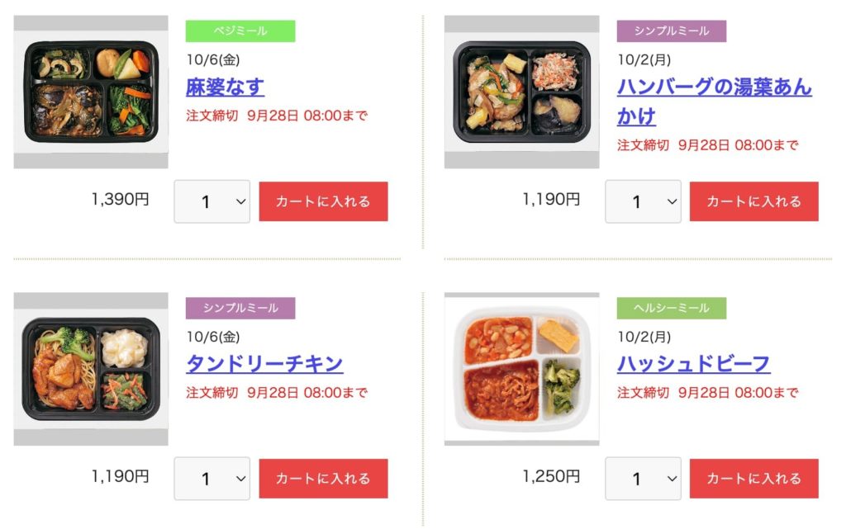Screen dimensions: 846x529
Task: Click the タンドリーチキン meal photo
Action: point(90,368)
